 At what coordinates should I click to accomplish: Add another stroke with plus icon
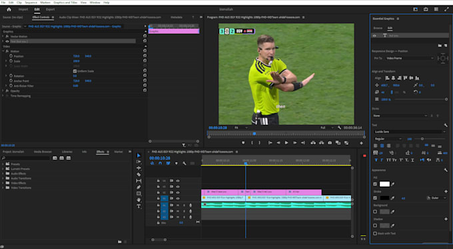[446, 191]
